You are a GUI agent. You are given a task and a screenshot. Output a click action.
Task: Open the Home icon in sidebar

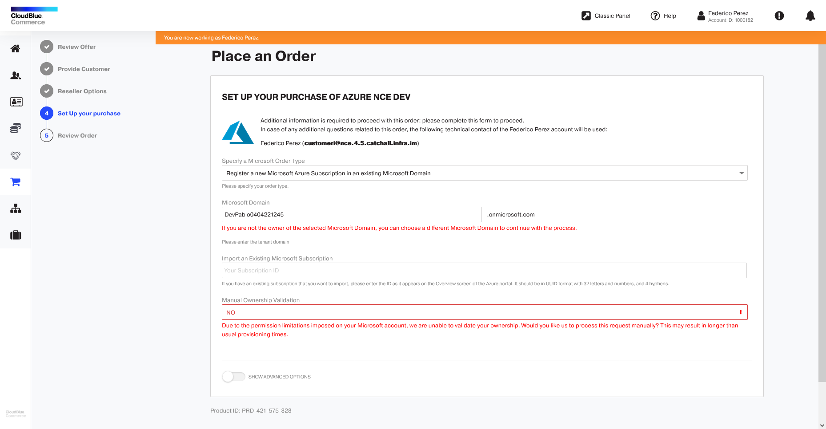tap(16, 48)
